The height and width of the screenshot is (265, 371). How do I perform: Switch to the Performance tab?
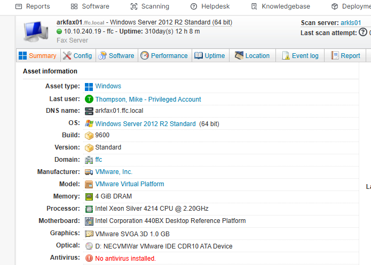click(x=163, y=56)
